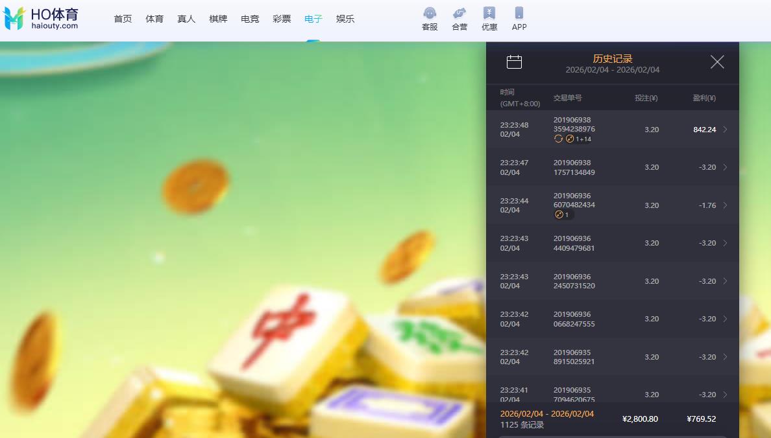Image resolution: width=771 pixels, height=438 pixels.
Task: Open the 真人 live casino menu
Action: point(186,19)
